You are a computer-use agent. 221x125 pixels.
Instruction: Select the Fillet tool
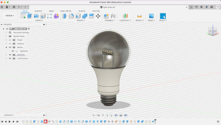(x=71, y=16)
